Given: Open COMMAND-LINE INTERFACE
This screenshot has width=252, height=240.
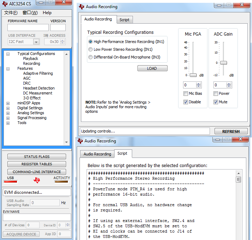Looking at the screenshot, I should click(x=37, y=172).
